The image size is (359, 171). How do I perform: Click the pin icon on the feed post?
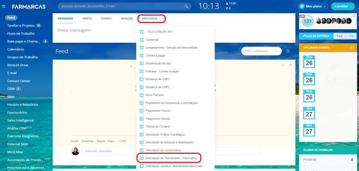click(290, 65)
